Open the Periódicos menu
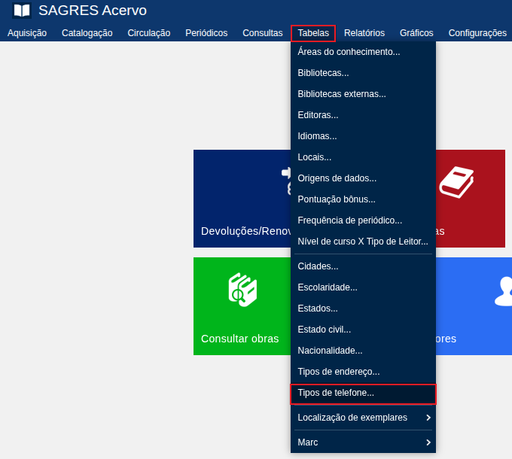 point(206,33)
